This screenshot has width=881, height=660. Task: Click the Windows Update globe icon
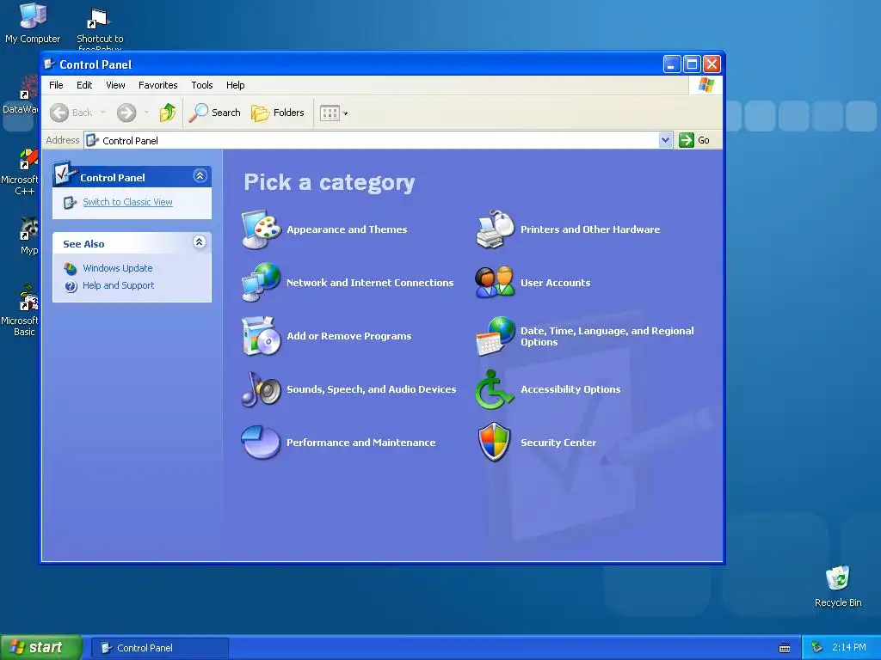(71, 269)
